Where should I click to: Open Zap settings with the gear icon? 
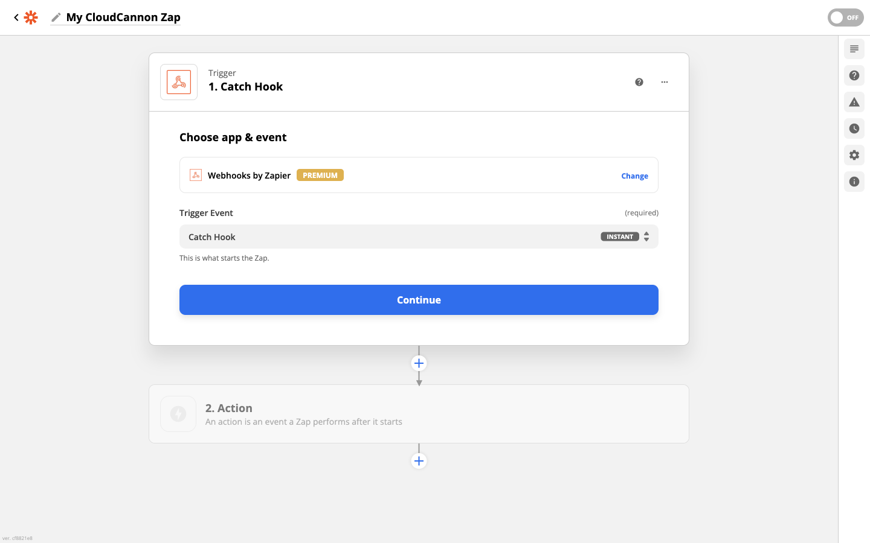pyautogui.click(x=854, y=154)
